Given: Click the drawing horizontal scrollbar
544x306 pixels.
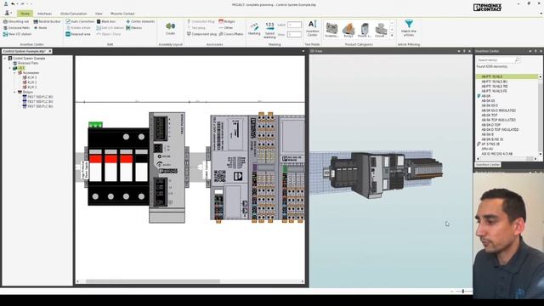Looking at the screenshot, I should (153, 281).
